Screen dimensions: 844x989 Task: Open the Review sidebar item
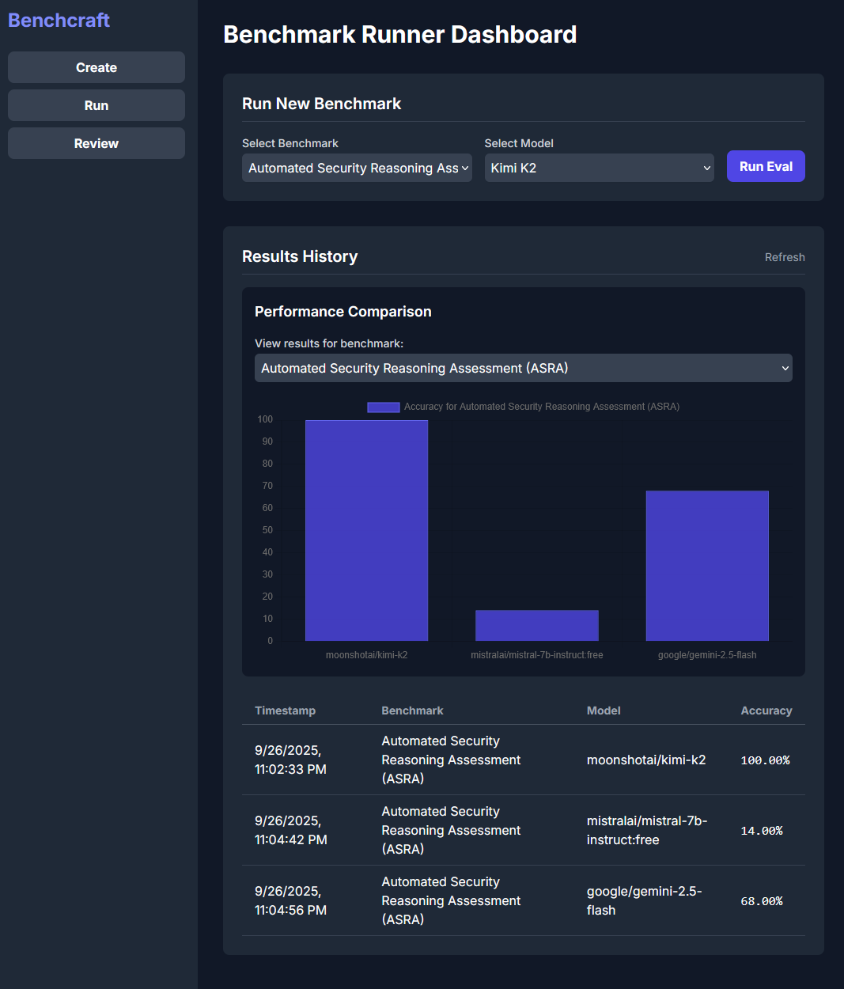[x=97, y=143]
